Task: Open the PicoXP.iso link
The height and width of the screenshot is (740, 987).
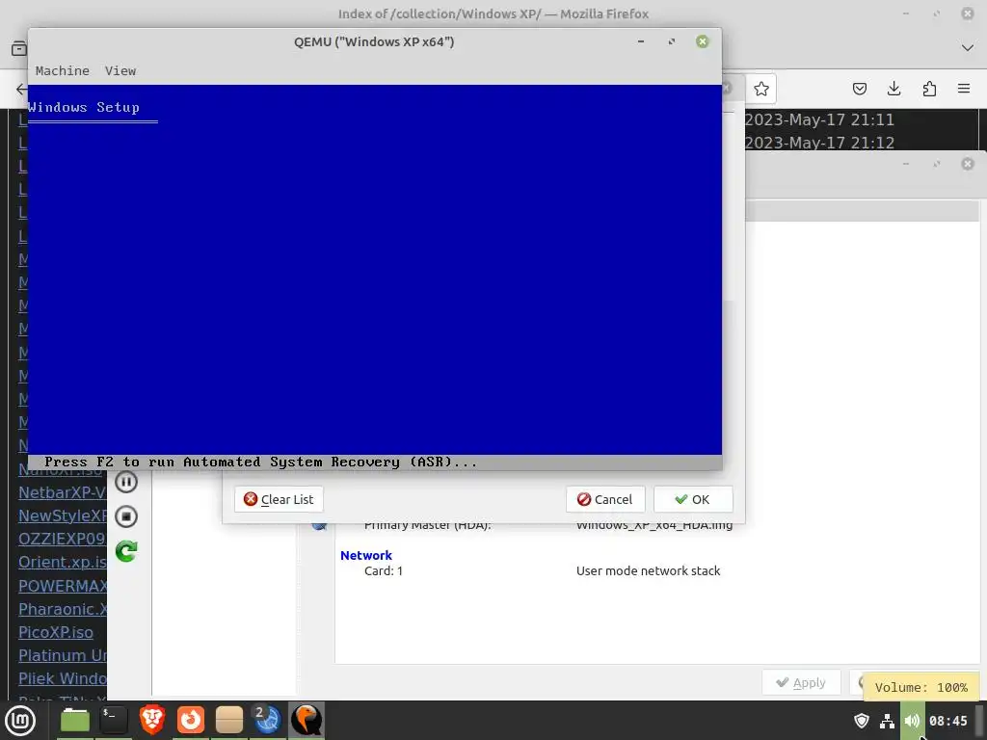Action: [x=55, y=632]
